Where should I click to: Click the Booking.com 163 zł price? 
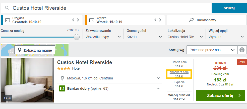220,80
